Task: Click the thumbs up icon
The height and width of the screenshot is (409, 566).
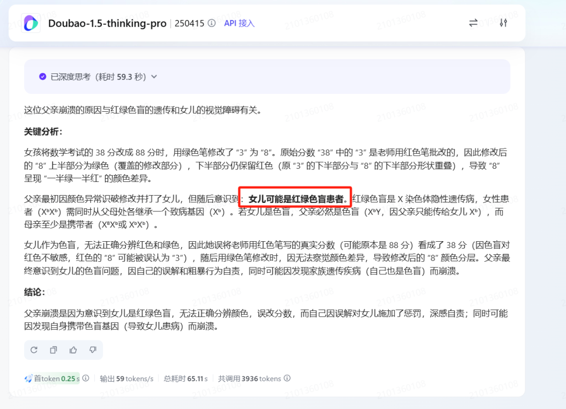Action: click(x=73, y=350)
